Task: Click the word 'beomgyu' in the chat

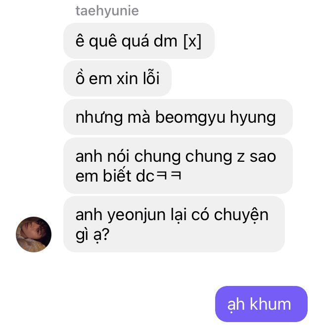Action: (x=190, y=118)
